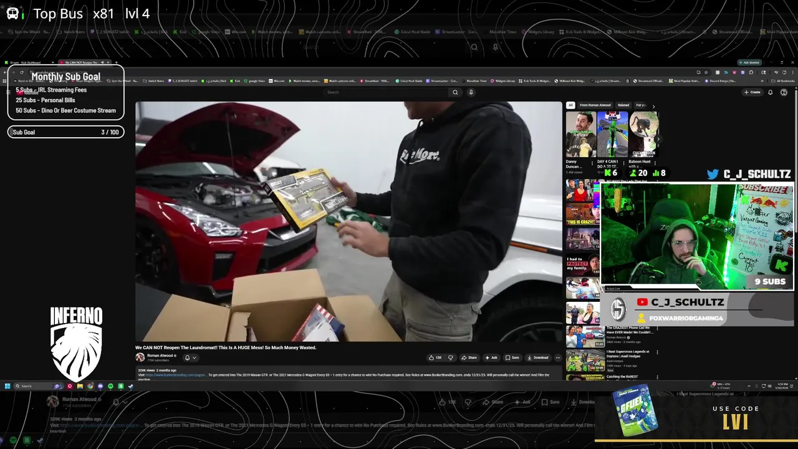This screenshot has height=449, width=798.
Task: Open Discord from the taskbar
Action: (x=100, y=386)
